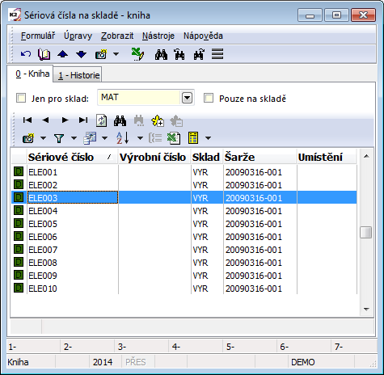Enable the 'Pouze na skladě' checkbox
Image resolution: width=384 pixels, height=375 pixels.
pos(209,99)
